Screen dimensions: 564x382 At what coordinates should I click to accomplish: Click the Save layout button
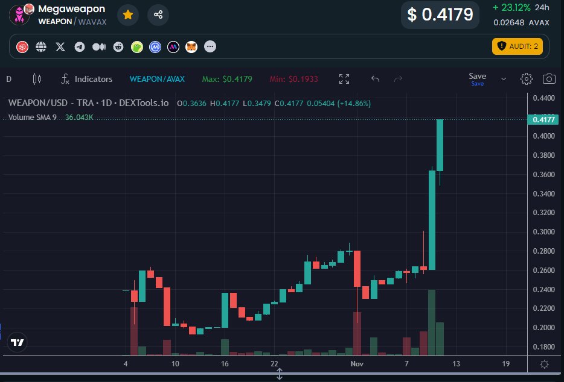(477, 77)
